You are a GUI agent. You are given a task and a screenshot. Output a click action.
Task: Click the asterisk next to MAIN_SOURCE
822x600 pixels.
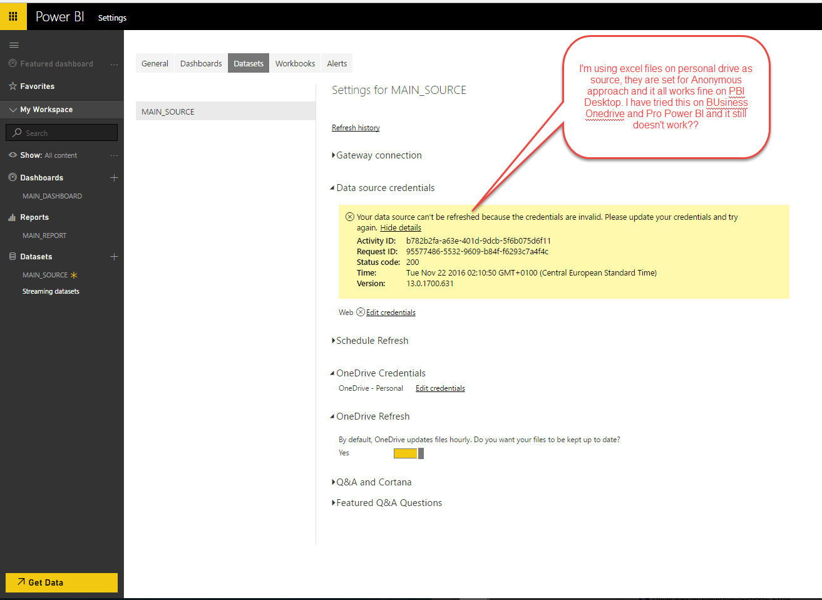point(74,275)
